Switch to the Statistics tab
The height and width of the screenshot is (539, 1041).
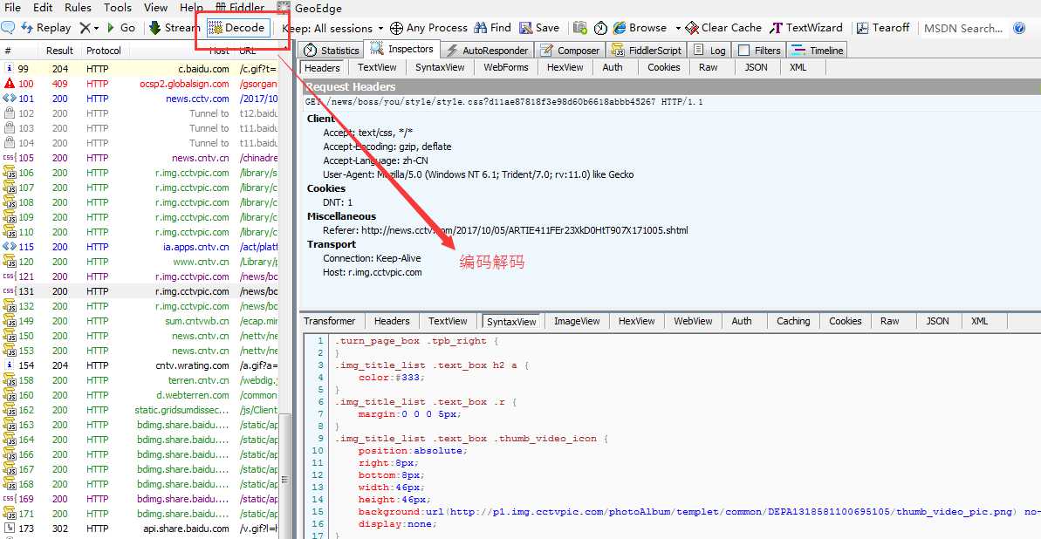tap(332, 51)
